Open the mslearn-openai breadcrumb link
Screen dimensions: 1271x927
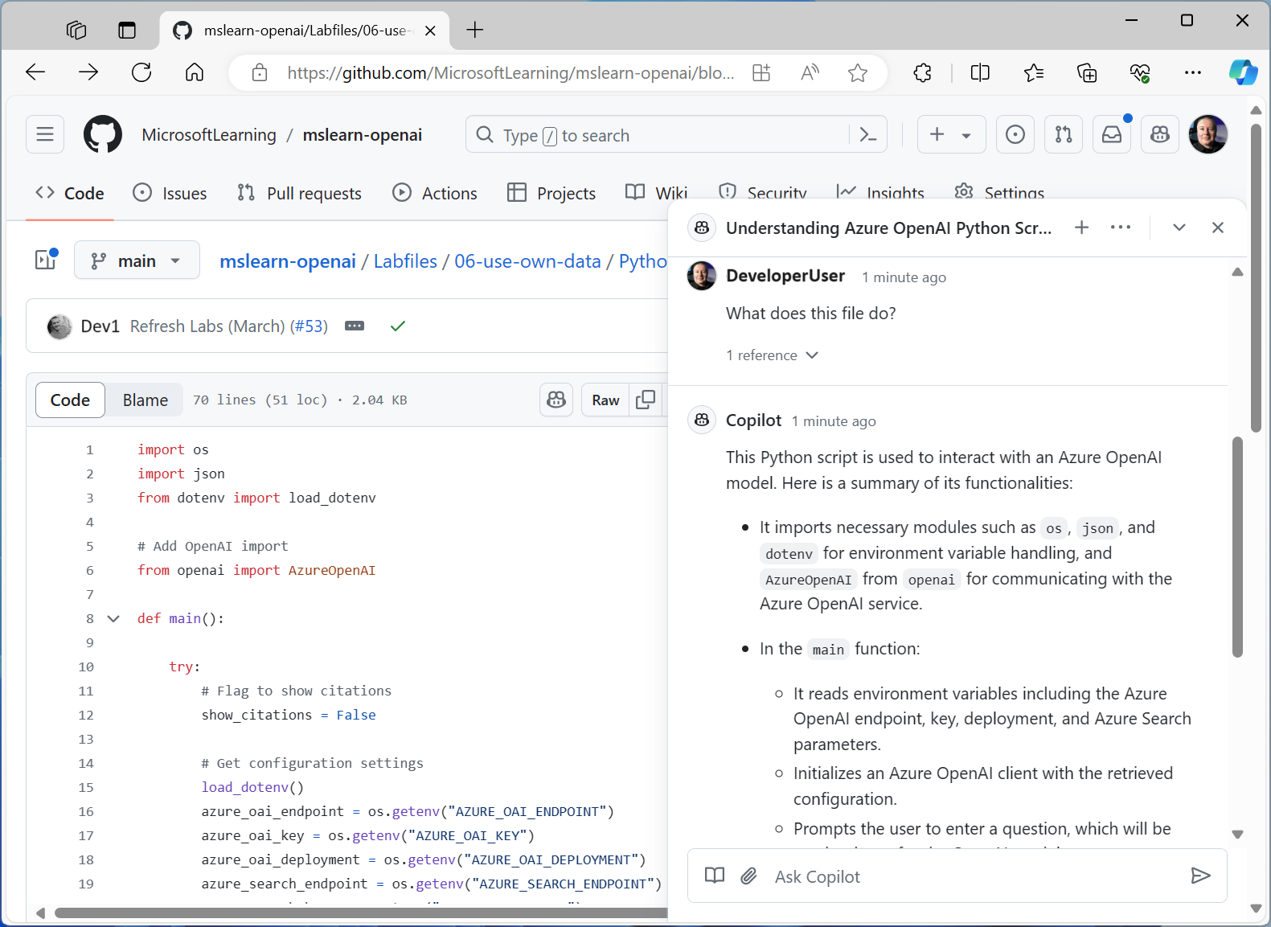pyautogui.click(x=288, y=261)
